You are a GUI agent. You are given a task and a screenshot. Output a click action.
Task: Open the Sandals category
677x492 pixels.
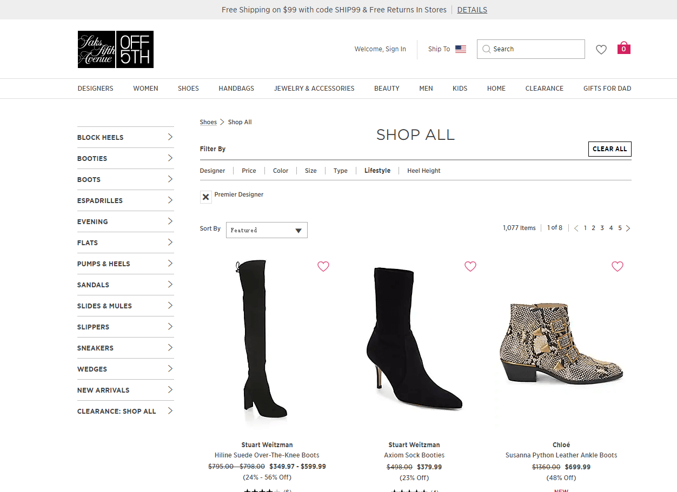pos(125,285)
